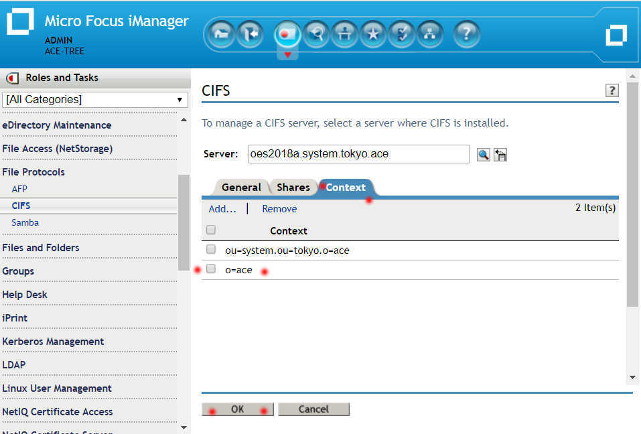641x434 pixels.
Task: Open the Monitor tree-structure icon
Action: tap(429, 34)
